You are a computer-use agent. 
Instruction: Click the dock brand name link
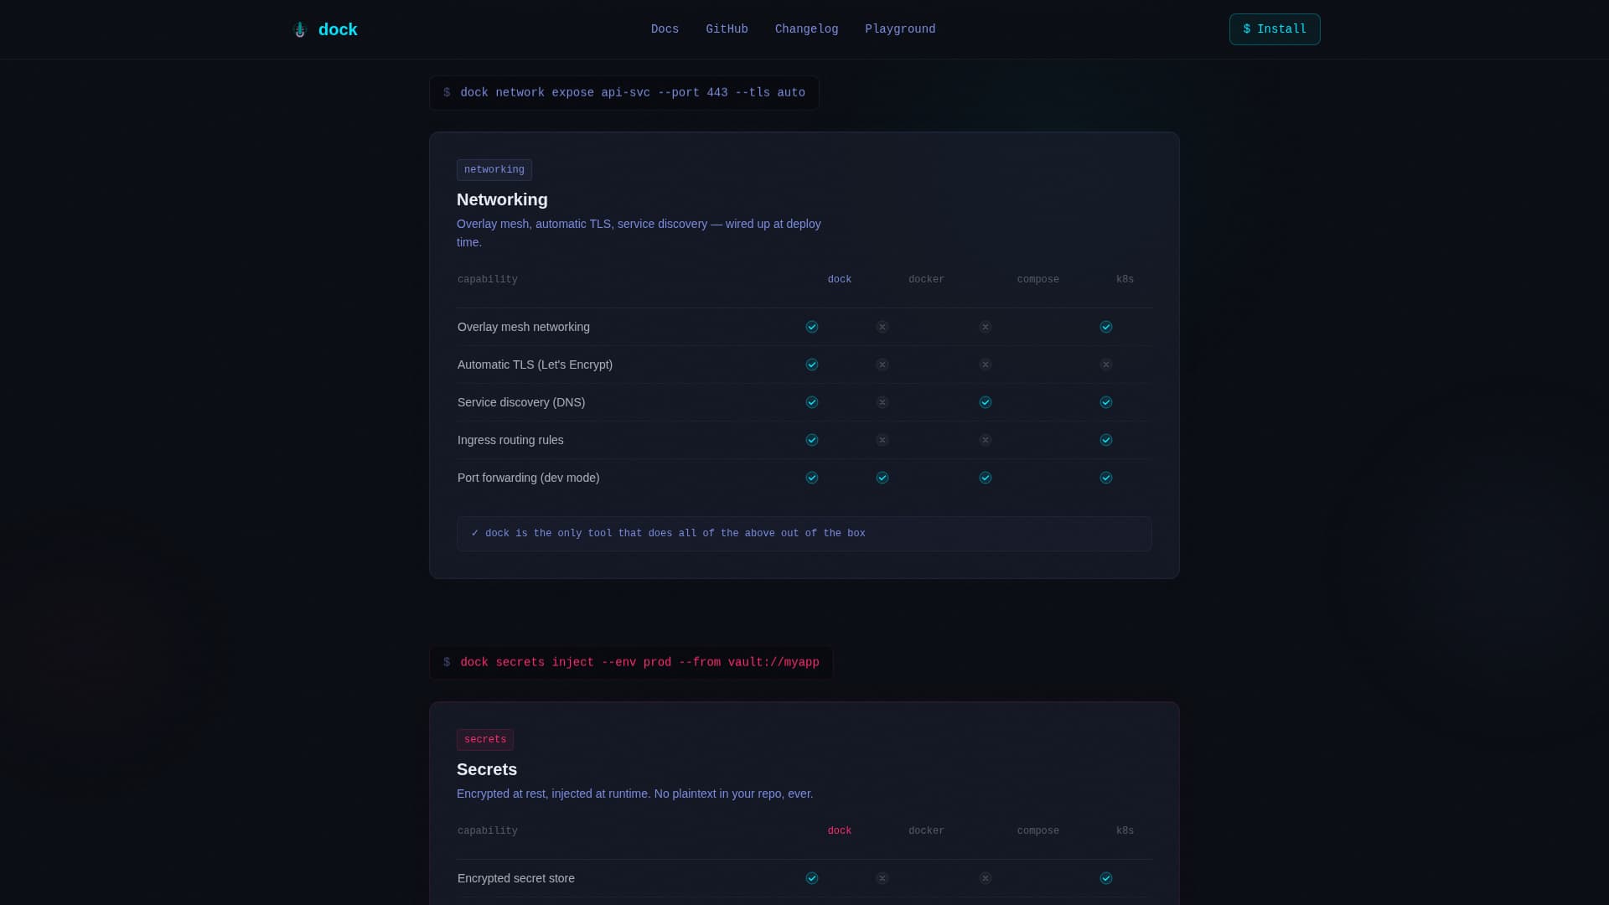tap(338, 29)
